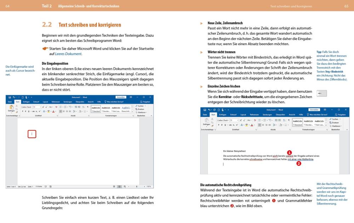The image size is (354, 223).
Task: Switch to Überprüfen tab in sample-text Word
Action: click(280, 115)
